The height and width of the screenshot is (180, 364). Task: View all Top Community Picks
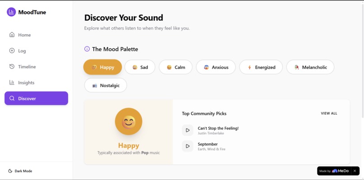[329, 113]
